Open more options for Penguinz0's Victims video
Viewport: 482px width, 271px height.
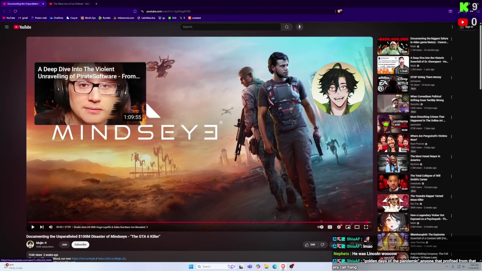[451, 136]
